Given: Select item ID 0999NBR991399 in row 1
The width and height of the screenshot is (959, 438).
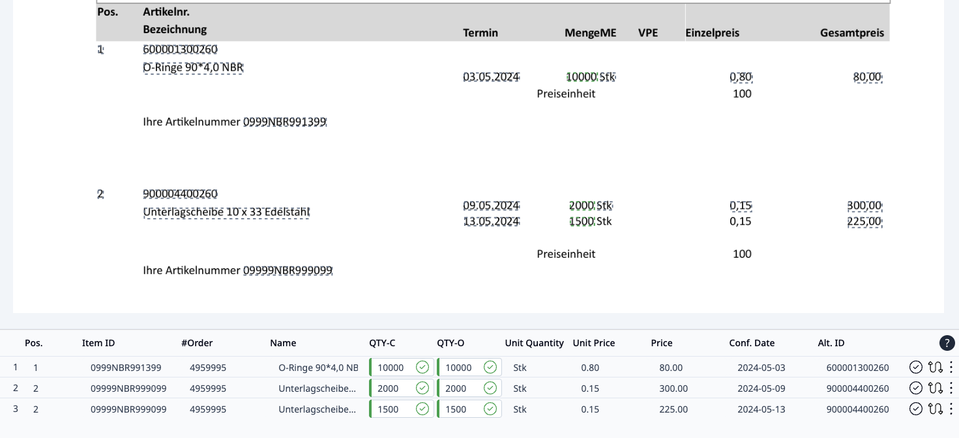Looking at the screenshot, I should [x=126, y=368].
